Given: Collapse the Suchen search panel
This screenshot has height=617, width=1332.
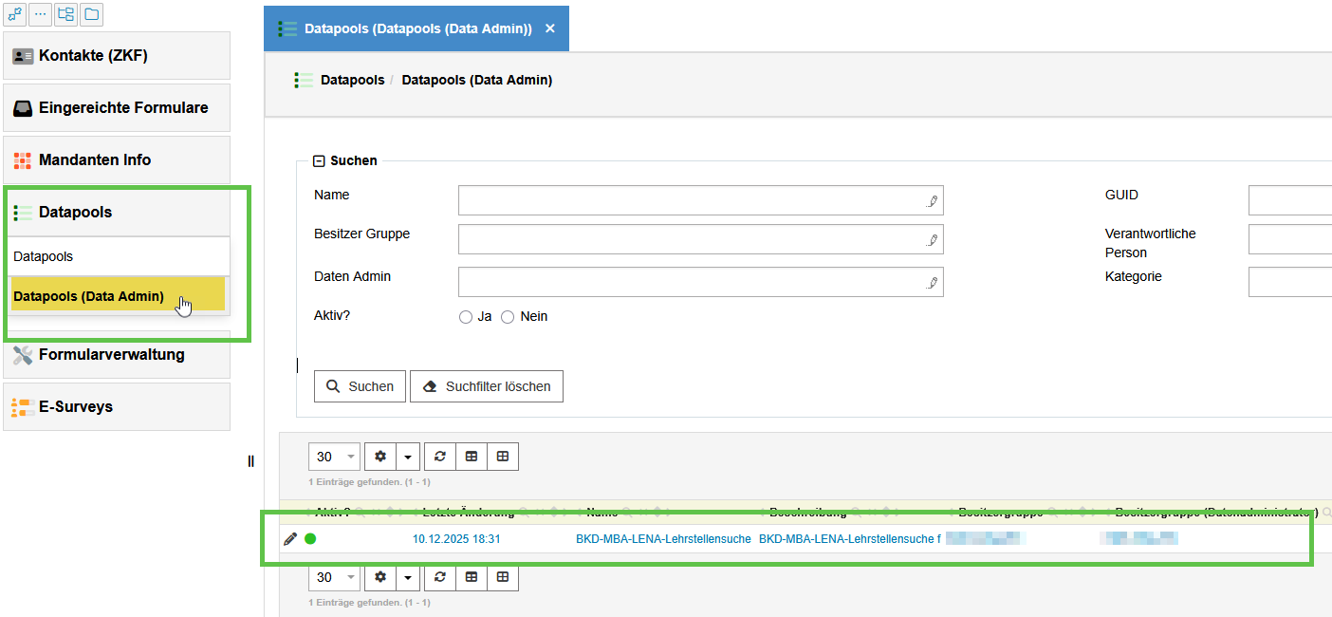Looking at the screenshot, I should click(320, 161).
